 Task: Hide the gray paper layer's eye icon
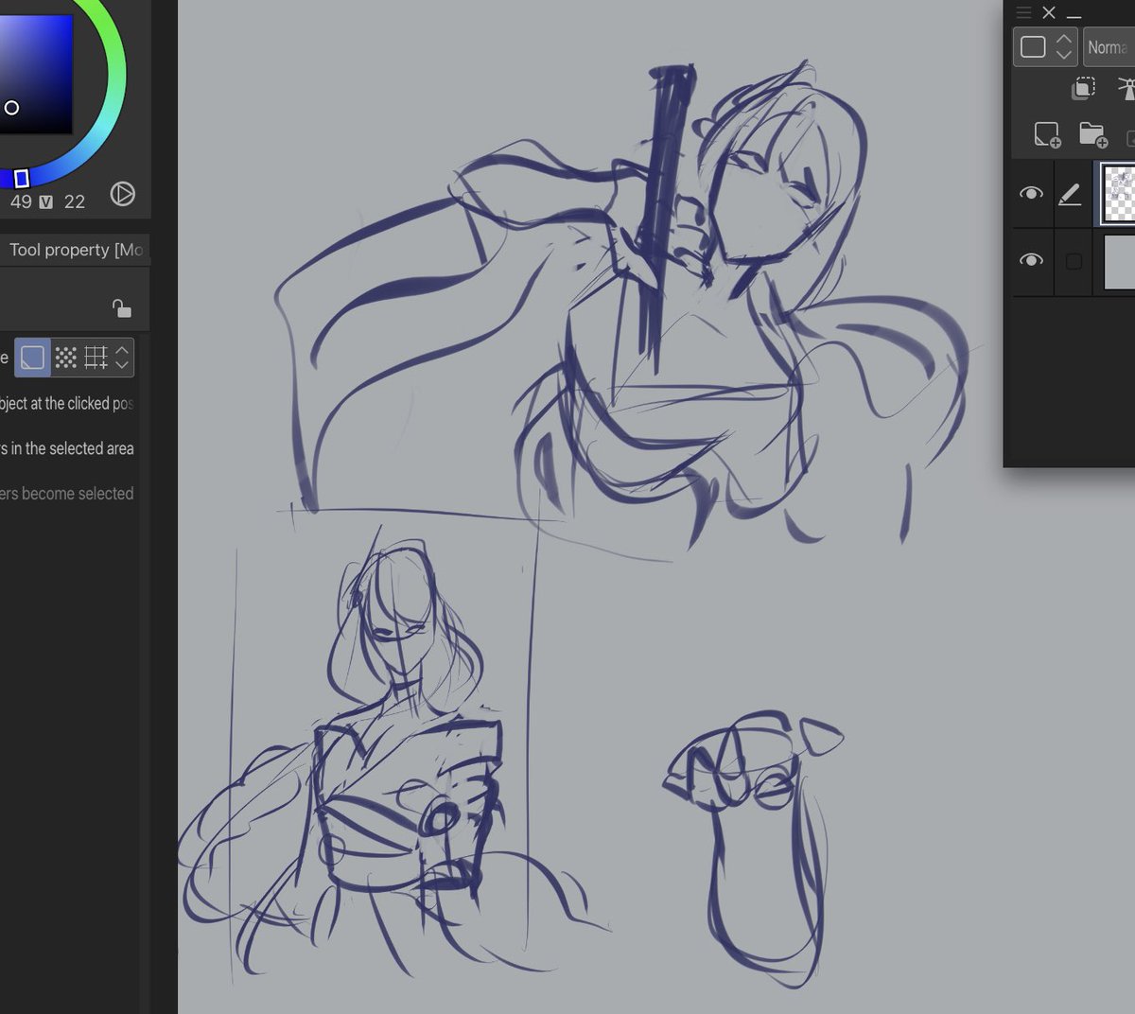[x=1031, y=260]
